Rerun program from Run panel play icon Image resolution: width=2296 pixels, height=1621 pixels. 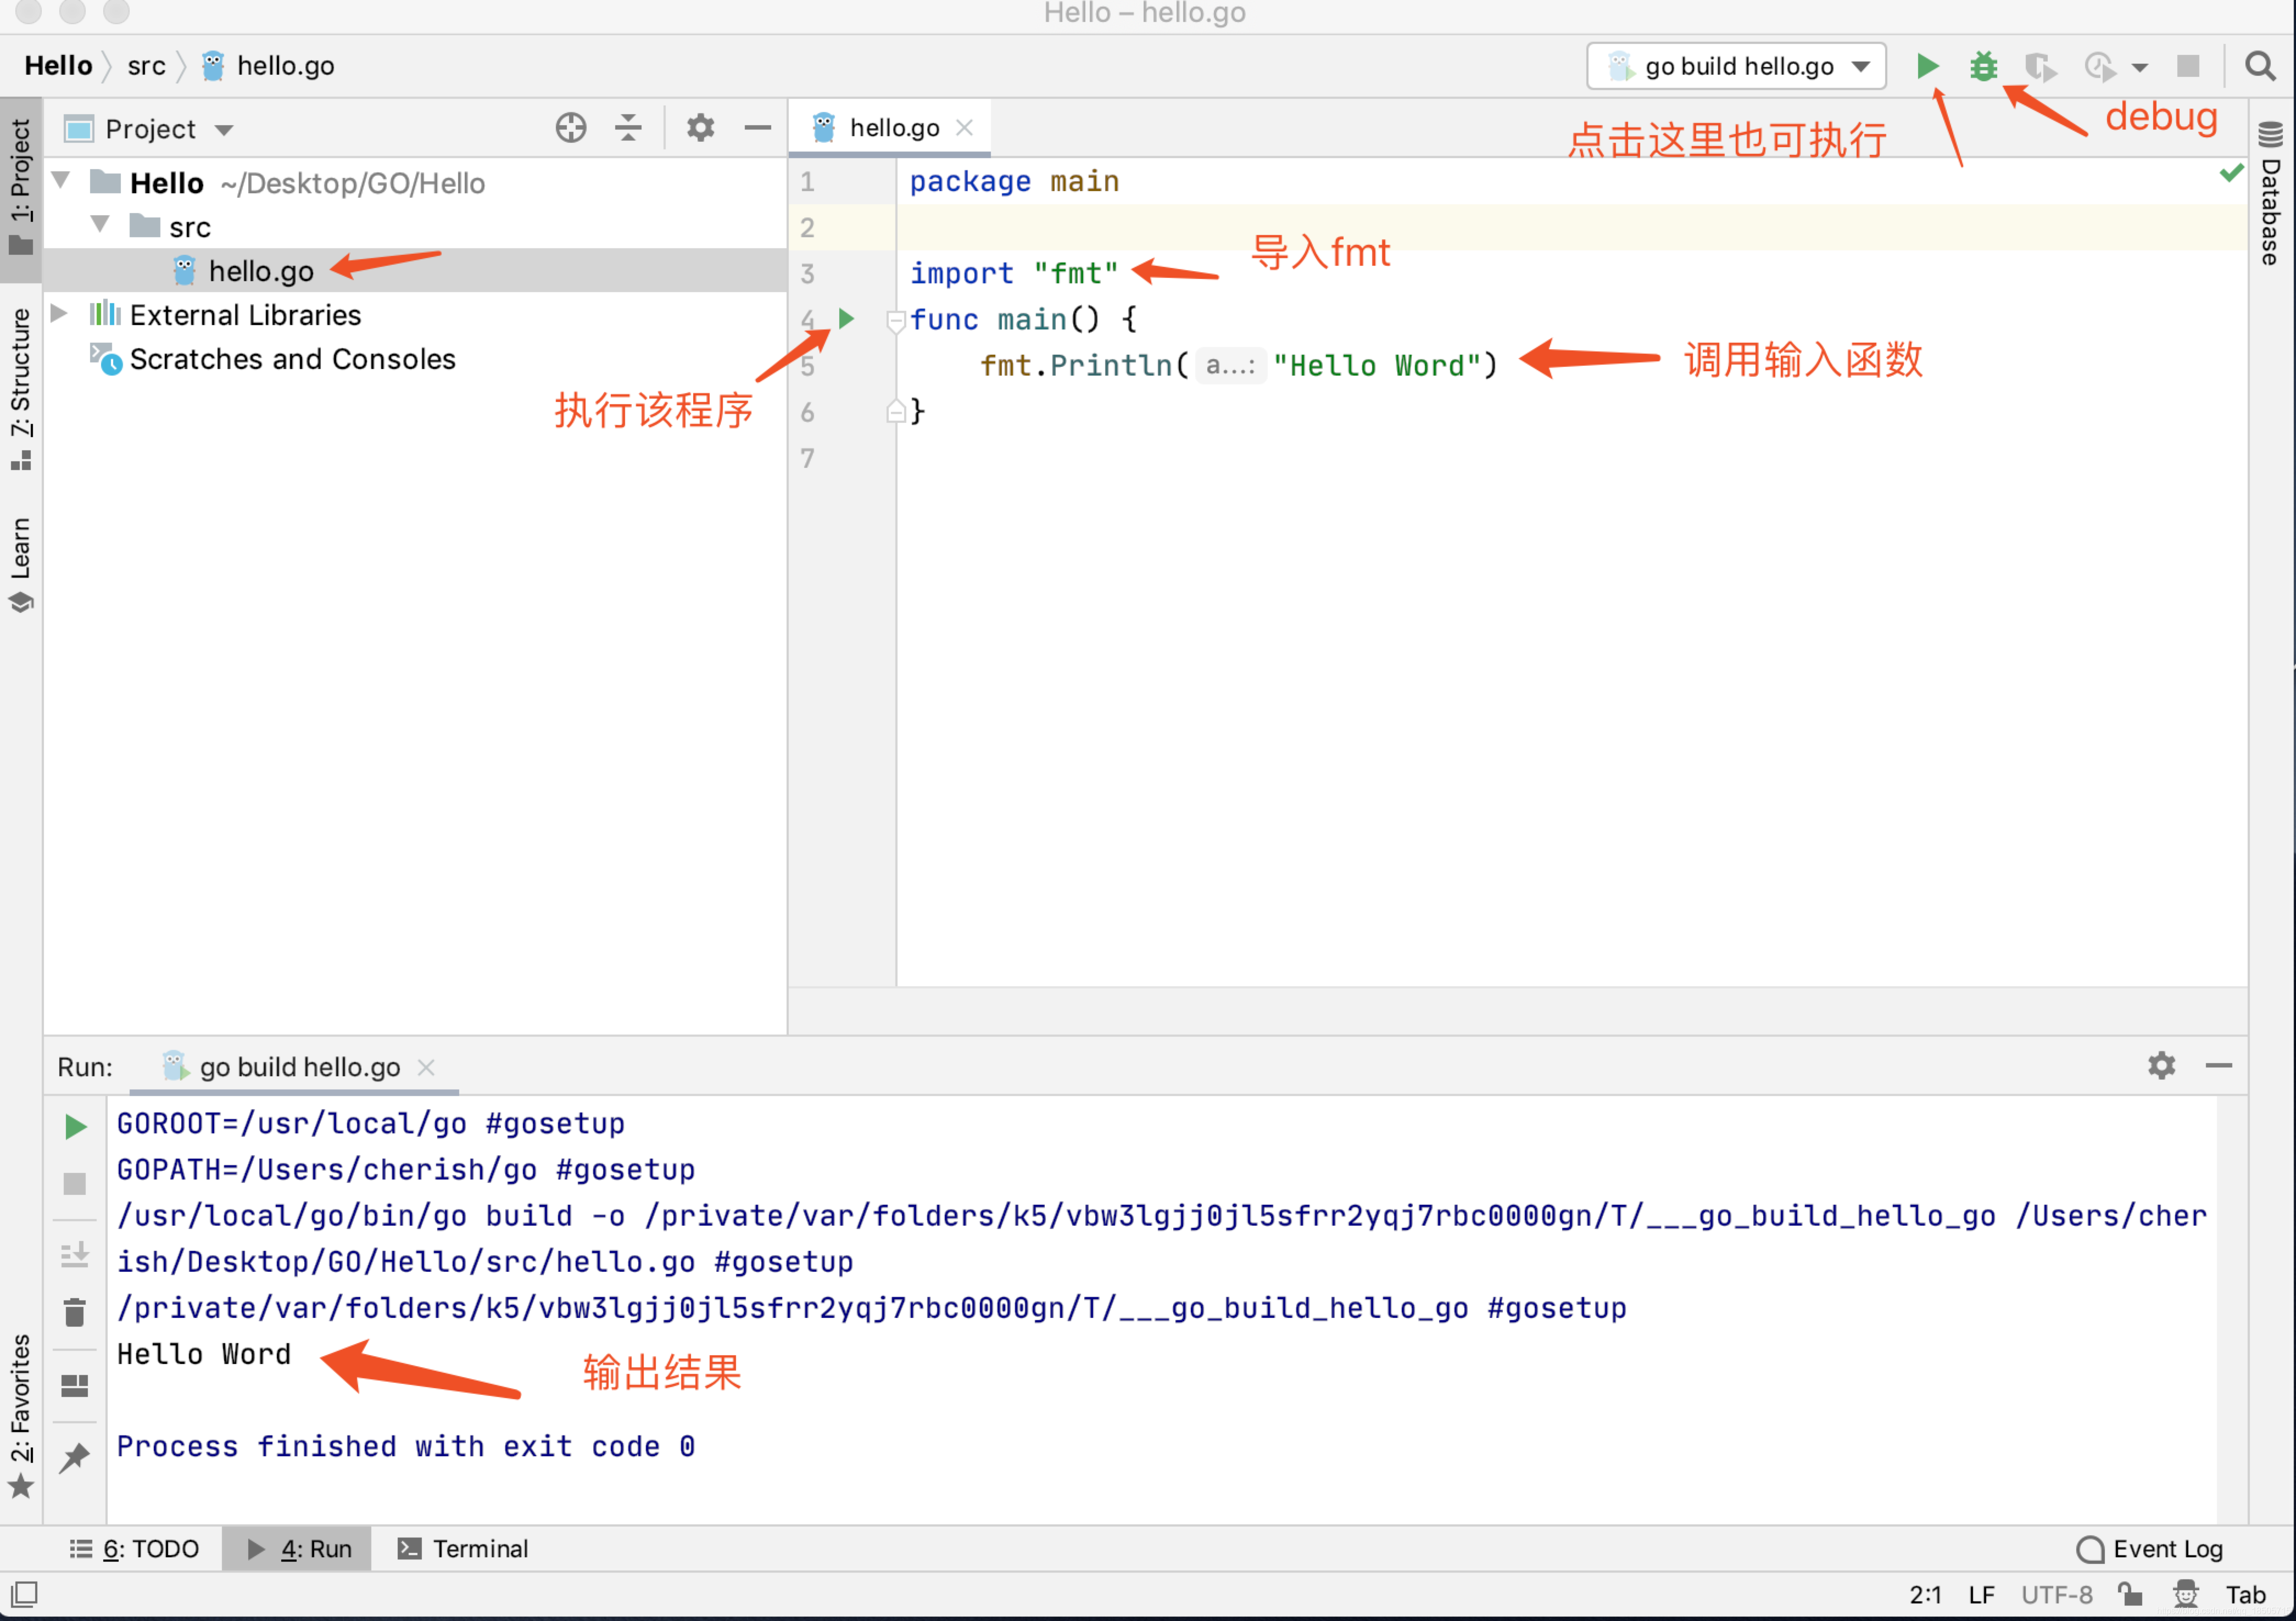click(x=75, y=1127)
